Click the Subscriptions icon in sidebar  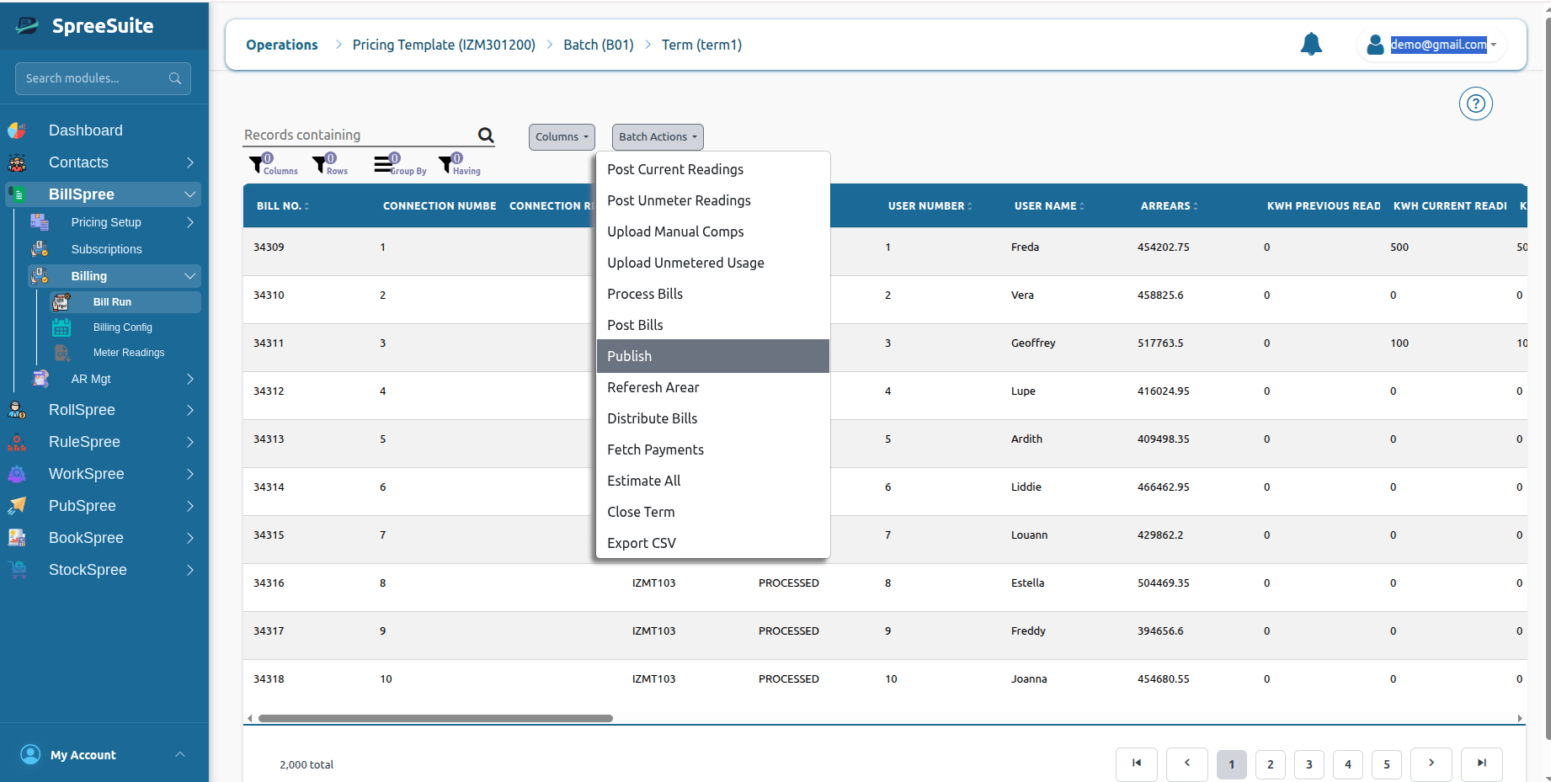(40, 249)
